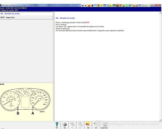Click the dark gray highlighted toolbar icon

point(117,5)
